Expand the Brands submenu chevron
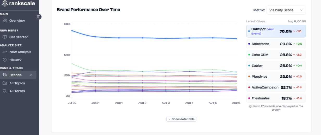This screenshot has width=321, height=135. (31, 75)
